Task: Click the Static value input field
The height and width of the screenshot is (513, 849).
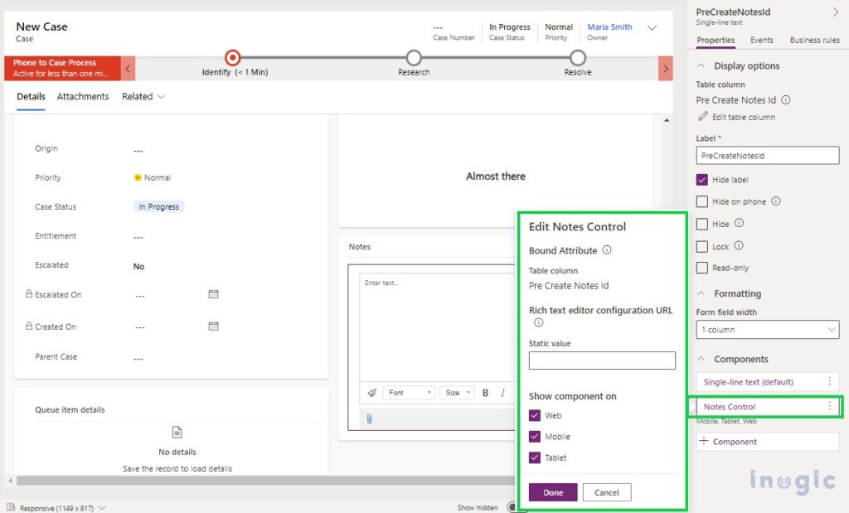Action: pyautogui.click(x=602, y=360)
